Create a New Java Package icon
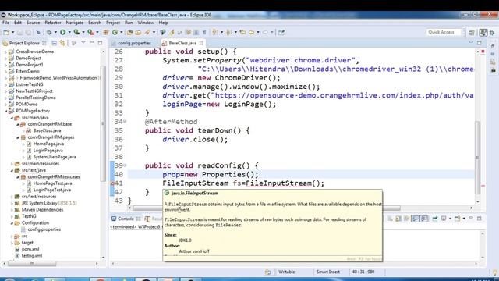The height and width of the screenshot is (281, 499). pyautogui.click(x=105, y=32)
